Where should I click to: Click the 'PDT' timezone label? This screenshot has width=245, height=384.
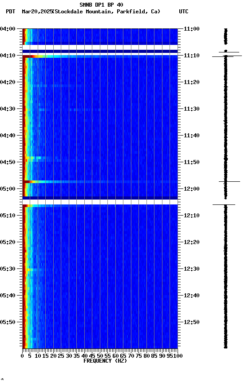point(11,12)
